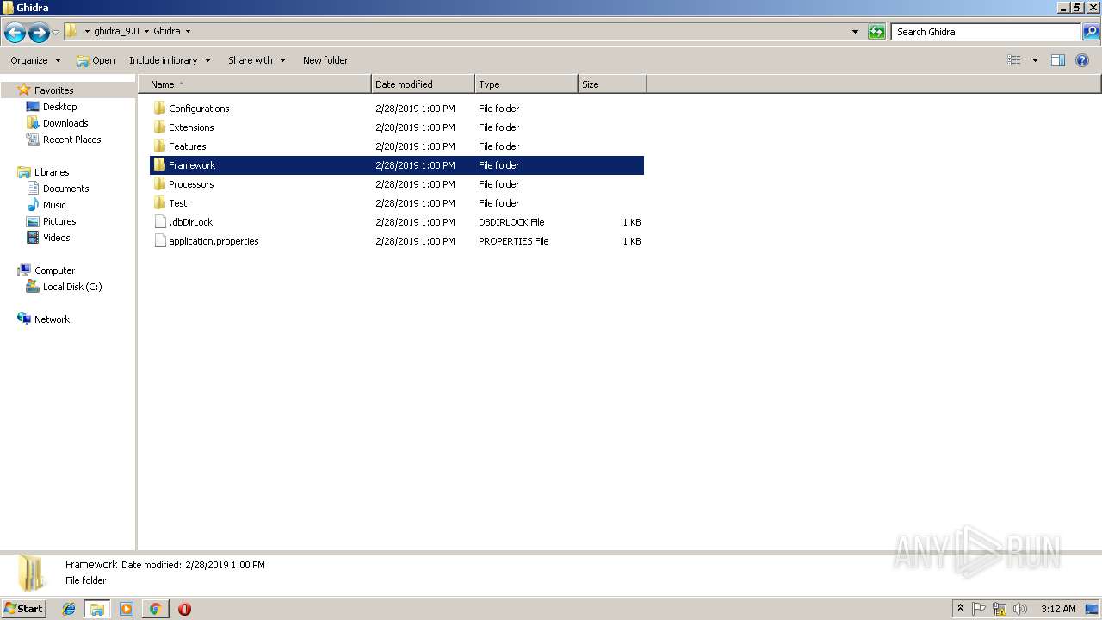Open Desktop in Favorites
The image size is (1102, 620).
(x=59, y=107)
